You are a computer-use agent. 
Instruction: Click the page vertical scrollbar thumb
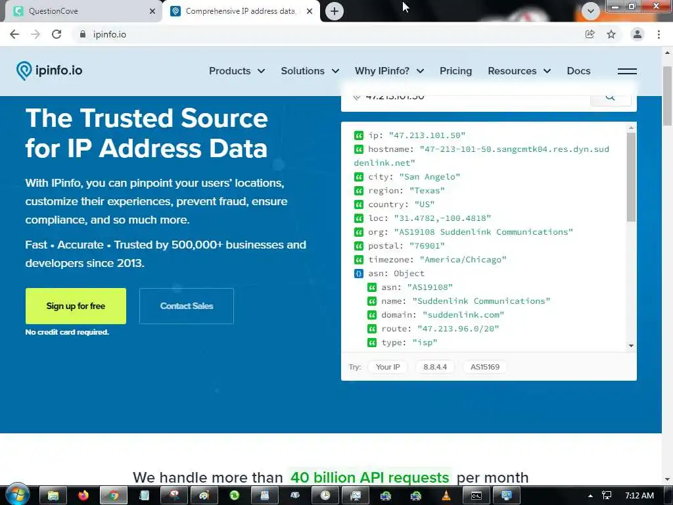[668, 95]
